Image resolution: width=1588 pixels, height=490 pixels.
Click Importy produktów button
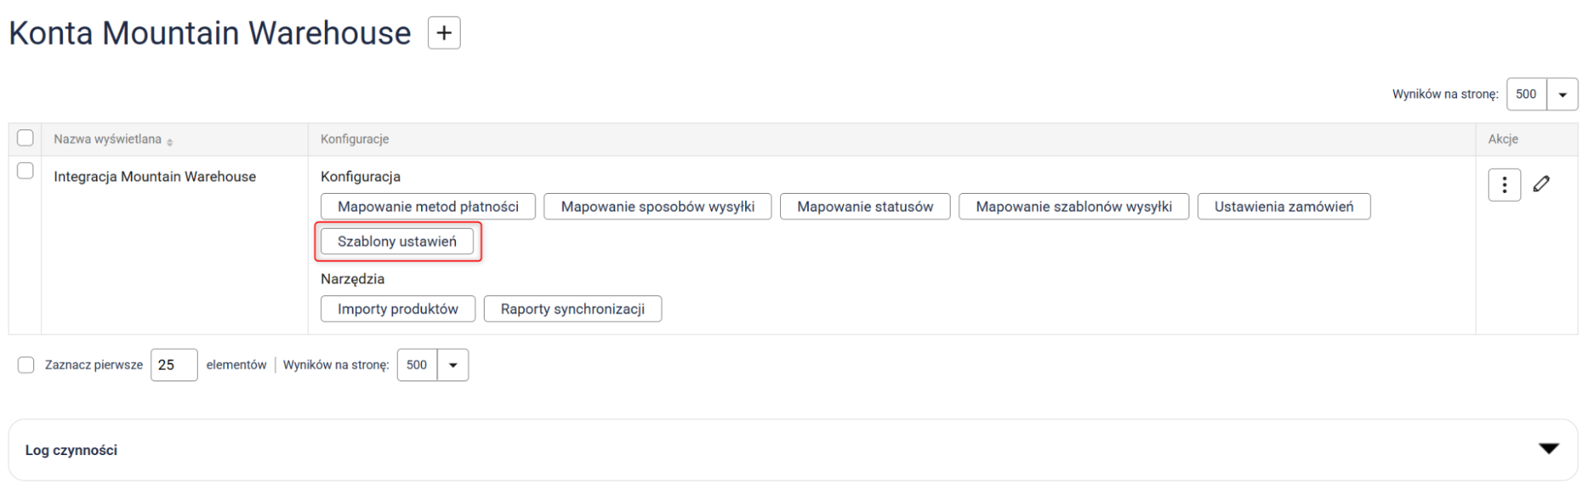(397, 309)
